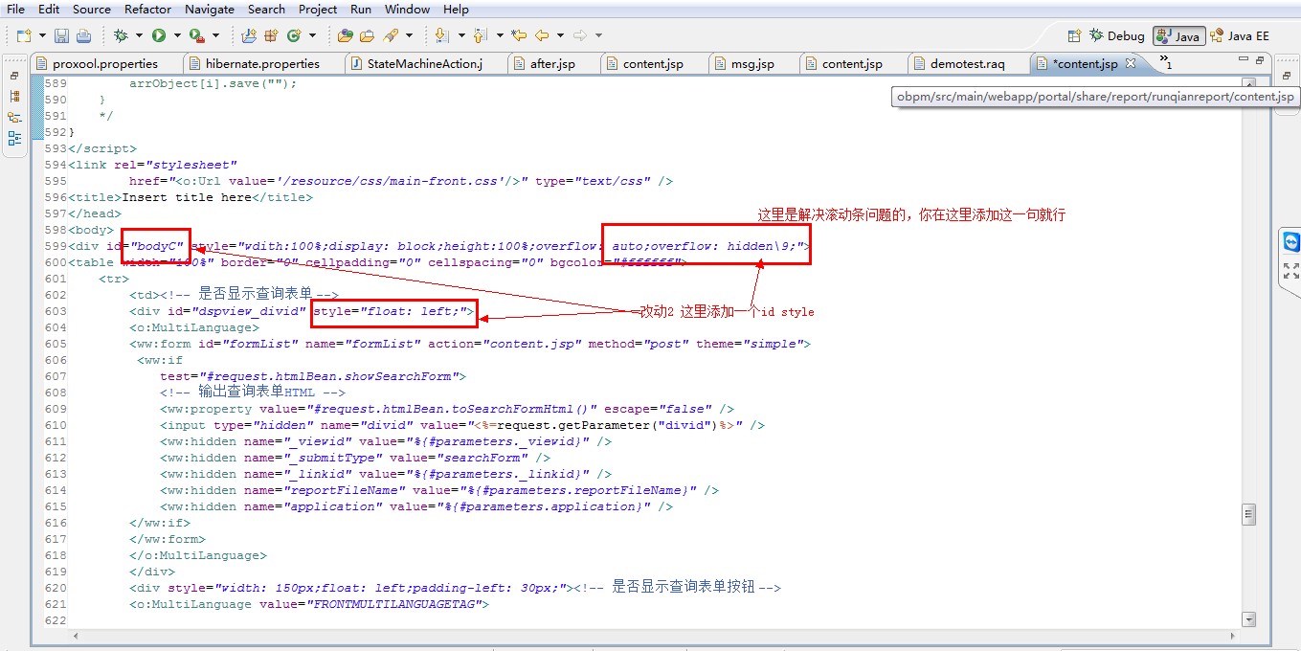
Task: Open the Navigate menu
Action: [x=209, y=9]
